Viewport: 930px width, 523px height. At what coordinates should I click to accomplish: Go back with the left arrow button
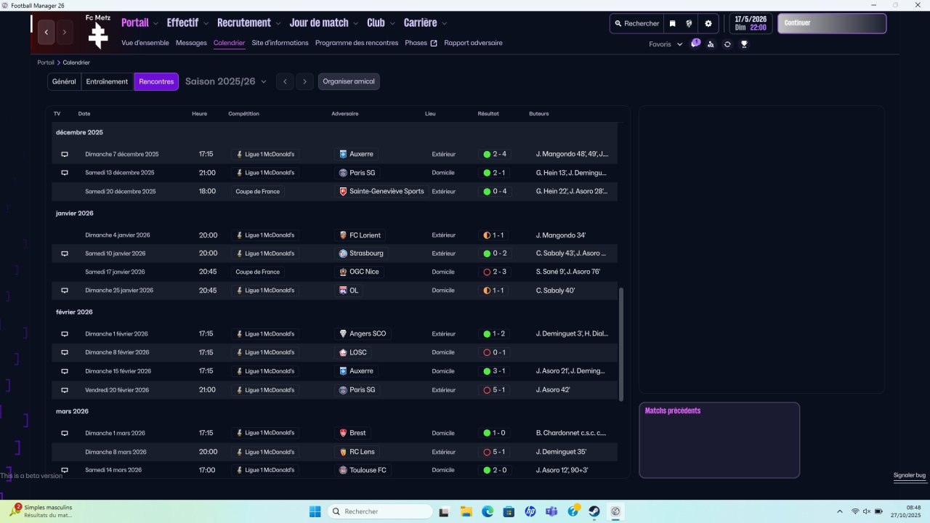click(46, 32)
